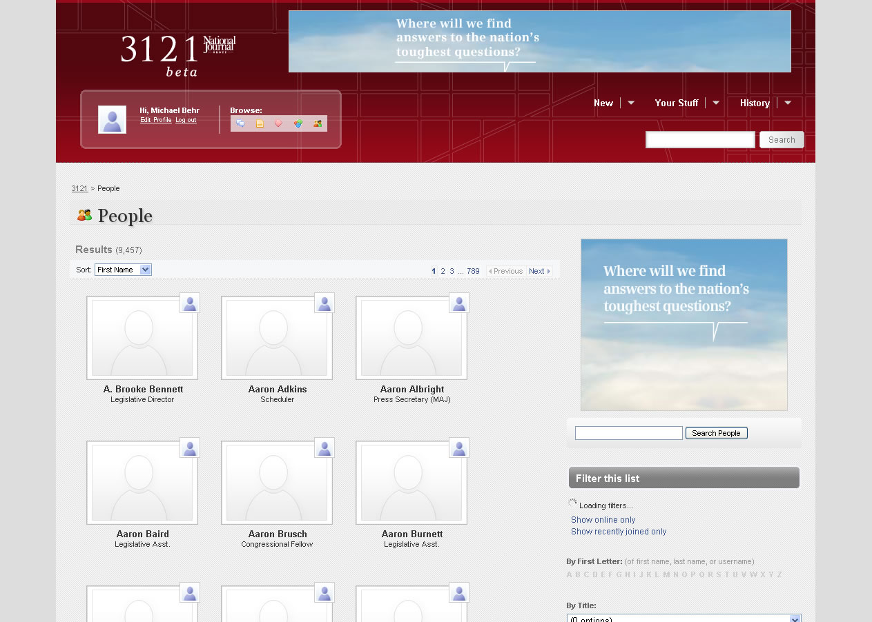Screen dimensions: 872x622
Task: Open Aaron Baird's photo thumbnail
Action: tap(142, 483)
